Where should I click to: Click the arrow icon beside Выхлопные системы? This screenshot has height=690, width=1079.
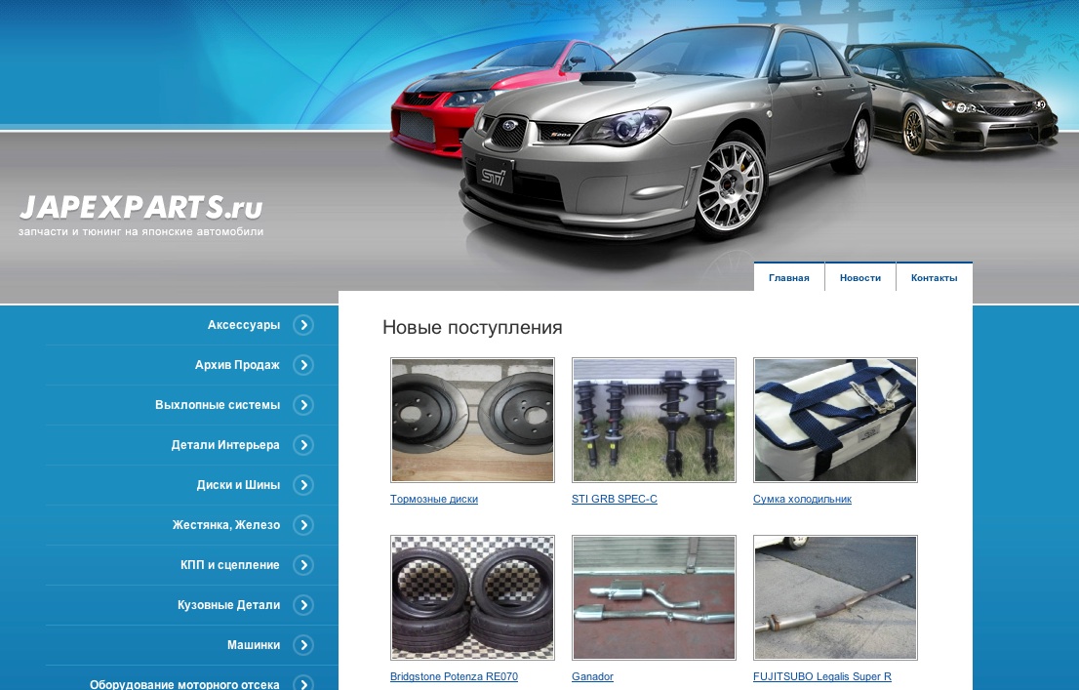(x=303, y=405)
